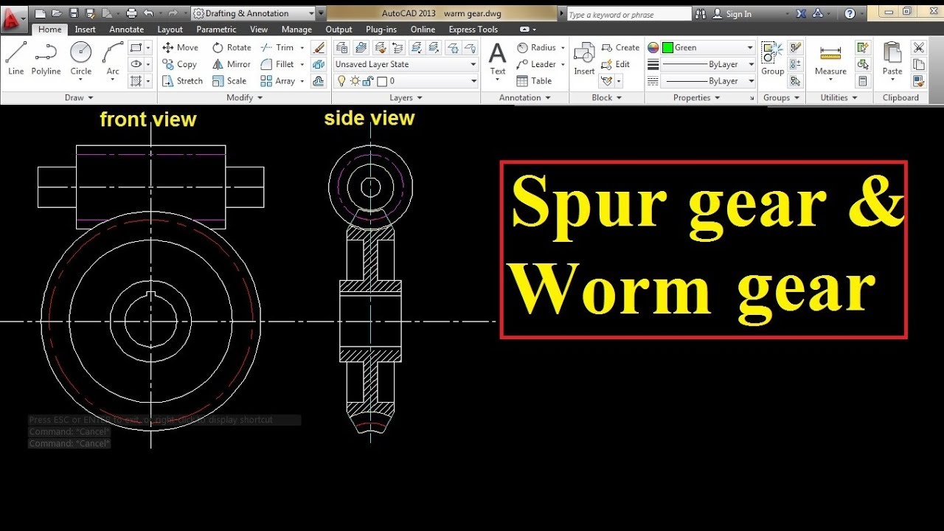This screenshot has height=531, width=944.
Task: Click the Quick Calculator icon
Action: click(x=862, y=81)
